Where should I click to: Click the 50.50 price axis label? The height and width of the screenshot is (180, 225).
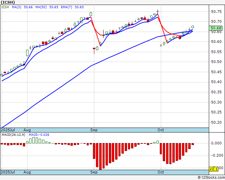point(216,62)
